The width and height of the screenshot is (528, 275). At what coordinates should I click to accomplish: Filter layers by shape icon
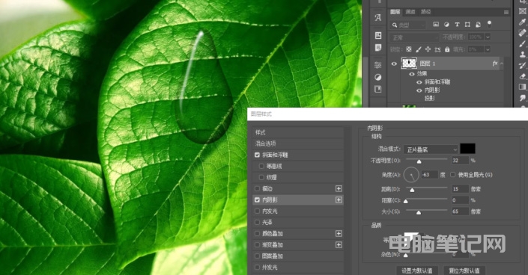pos(467,25)
